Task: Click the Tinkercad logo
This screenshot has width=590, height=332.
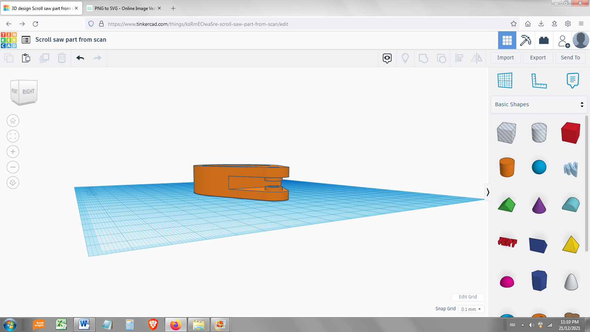Action: pos(9,40)
